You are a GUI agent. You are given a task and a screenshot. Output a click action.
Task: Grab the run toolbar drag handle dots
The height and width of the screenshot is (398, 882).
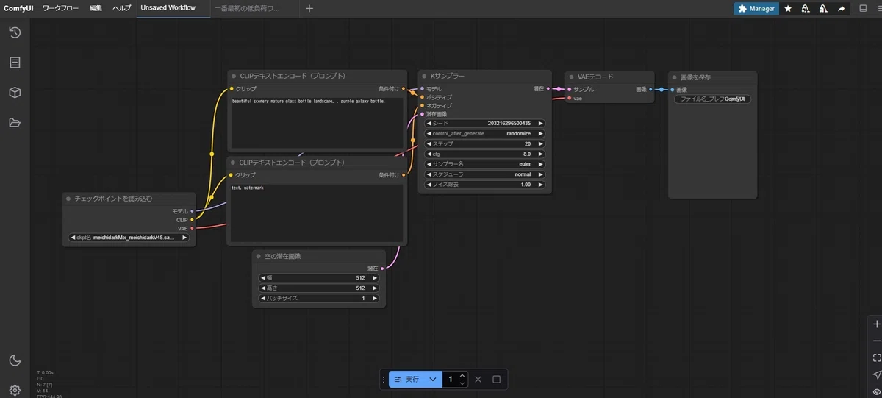click(x=384, y=380)
